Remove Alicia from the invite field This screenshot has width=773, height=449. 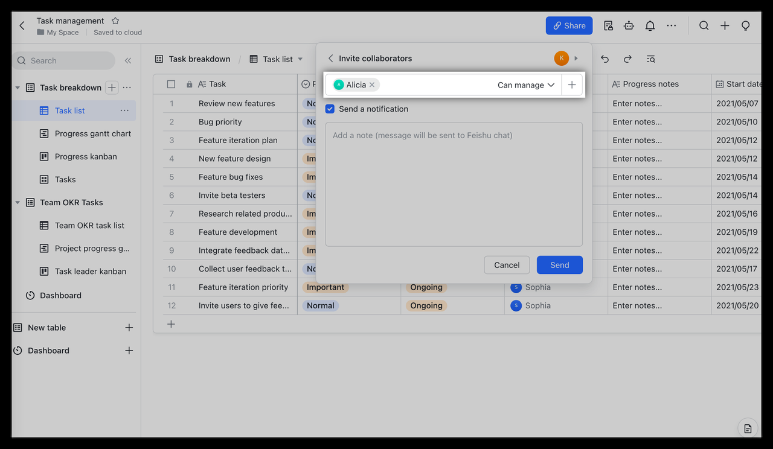372,85
